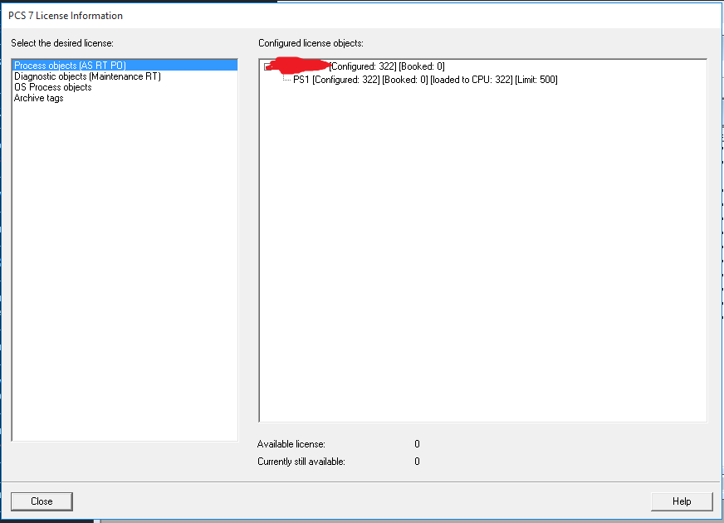Screen dimensions: 724x523
Task: Click the 'Available license:' label
Action: (x=291, y=444)
